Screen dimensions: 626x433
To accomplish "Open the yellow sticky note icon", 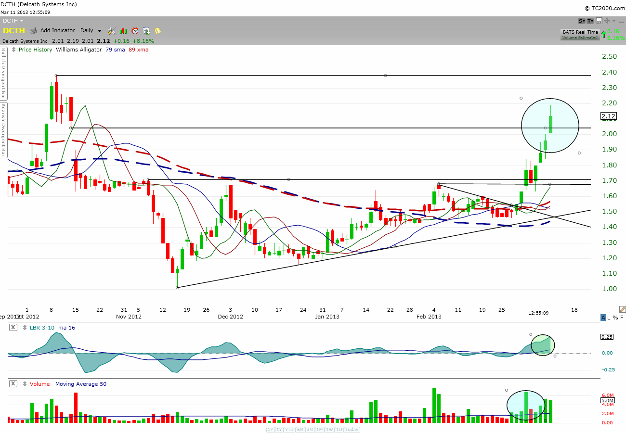I will click(x=158, y=31).
